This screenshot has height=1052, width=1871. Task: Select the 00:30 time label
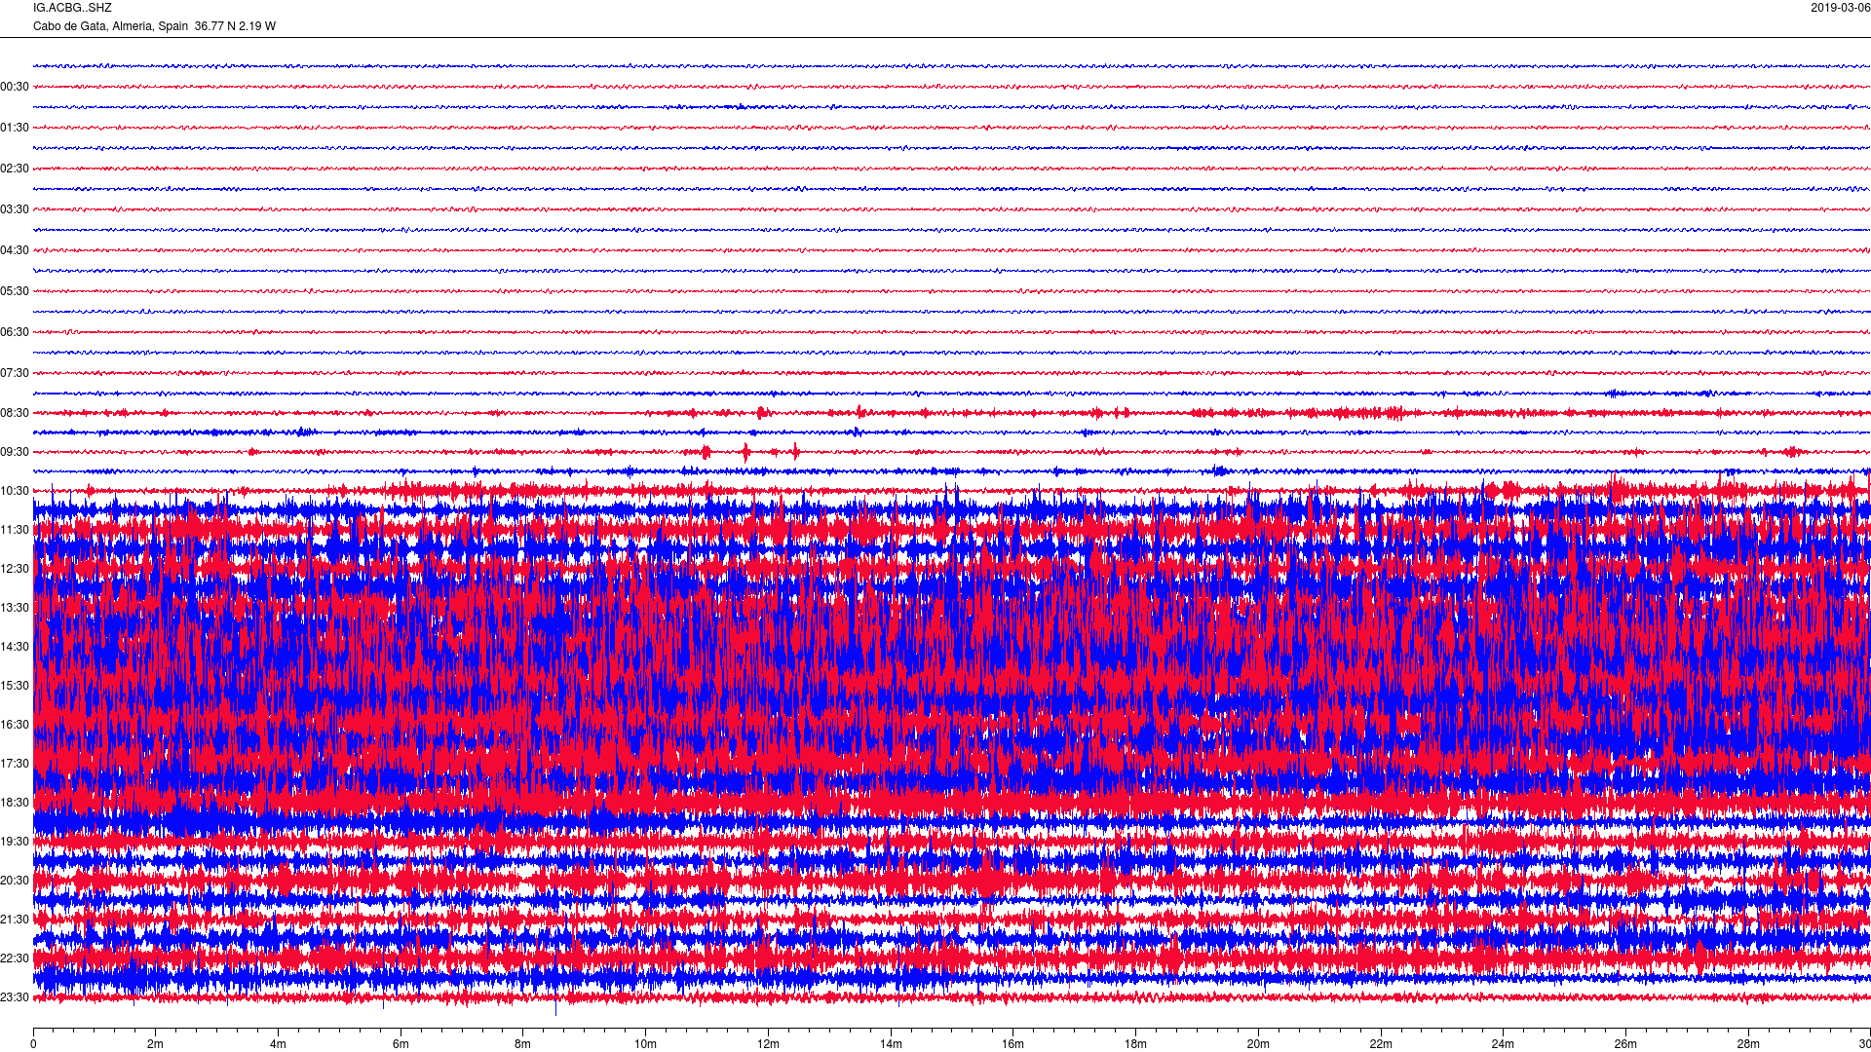[15, 87]
